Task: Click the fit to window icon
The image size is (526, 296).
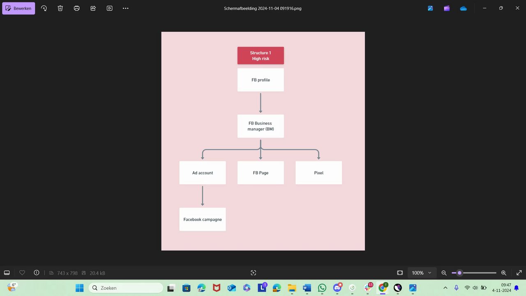Action: click(400, 273)
